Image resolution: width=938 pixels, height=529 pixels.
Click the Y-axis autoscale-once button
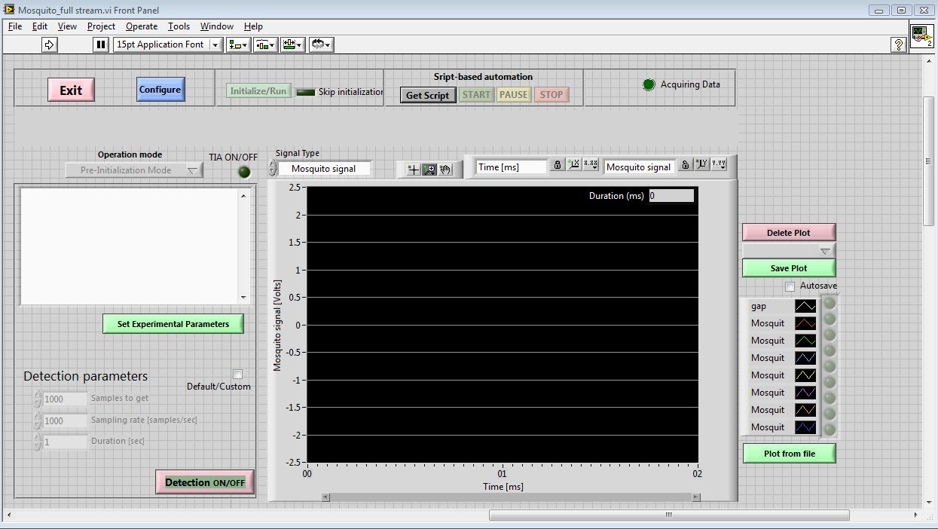(701, 165)
